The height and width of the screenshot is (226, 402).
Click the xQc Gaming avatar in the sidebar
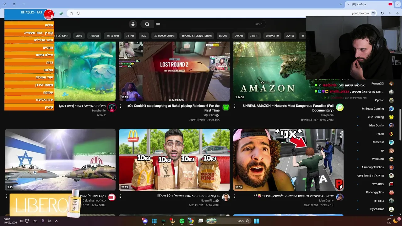coord(391,117)
